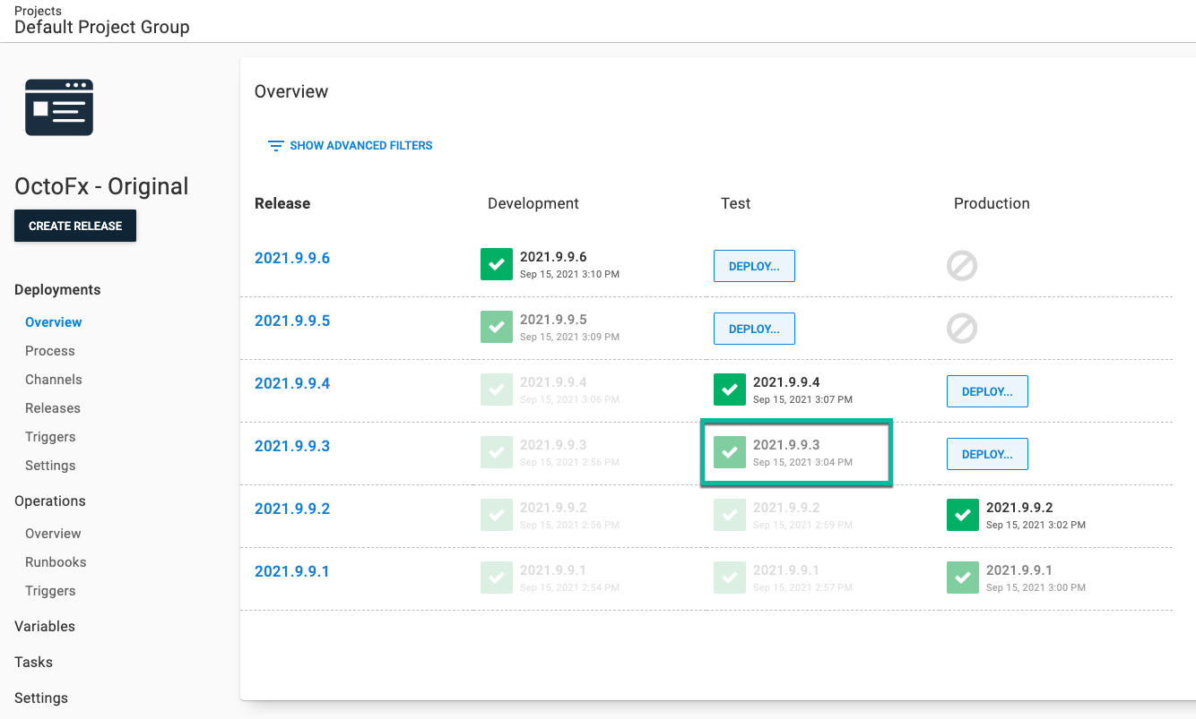Open the release 2021.9.9.3 link
This screenshot has width=1196, height=719.
tap(292, 445)
